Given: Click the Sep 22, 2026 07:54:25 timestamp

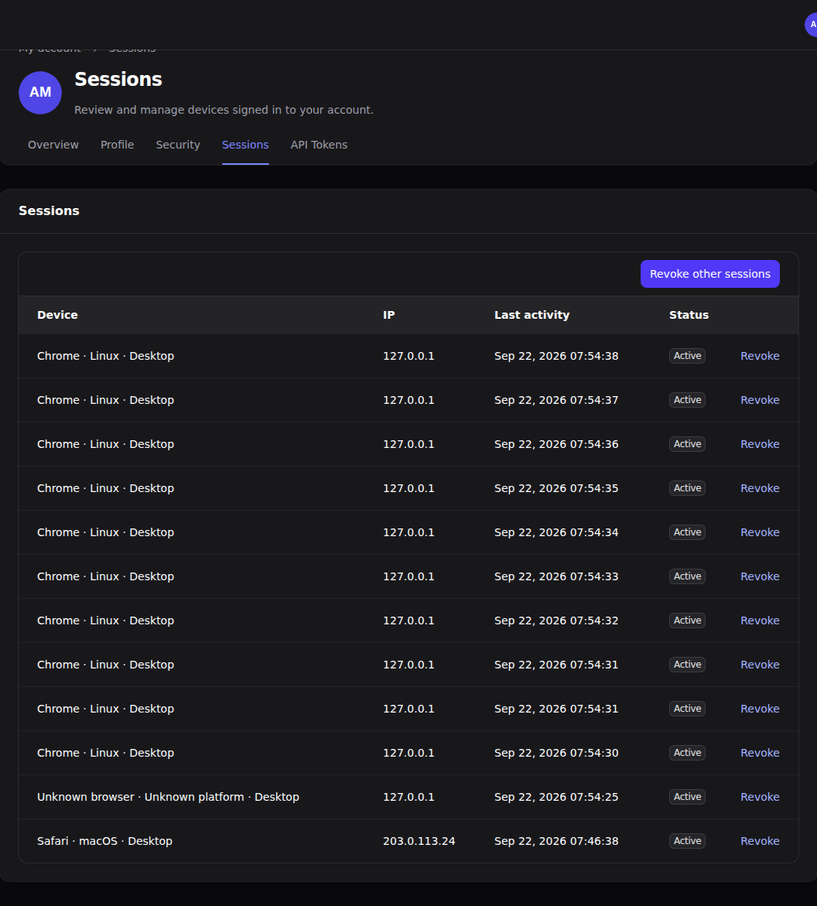Looking at the screenshot, I should click(x=556, y=797).
